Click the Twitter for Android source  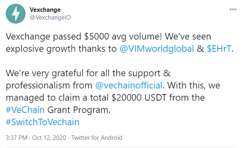click(x=97, y=138)
